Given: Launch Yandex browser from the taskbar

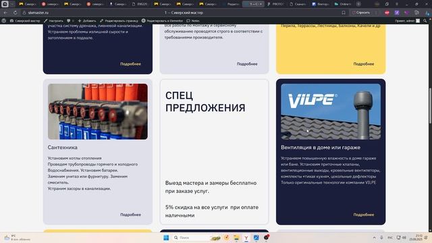Looking at the screenshot, I should (x=246, y=238).
